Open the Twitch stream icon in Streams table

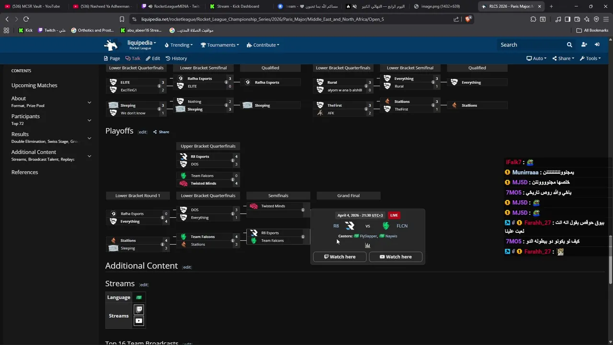tap(139, 310)
